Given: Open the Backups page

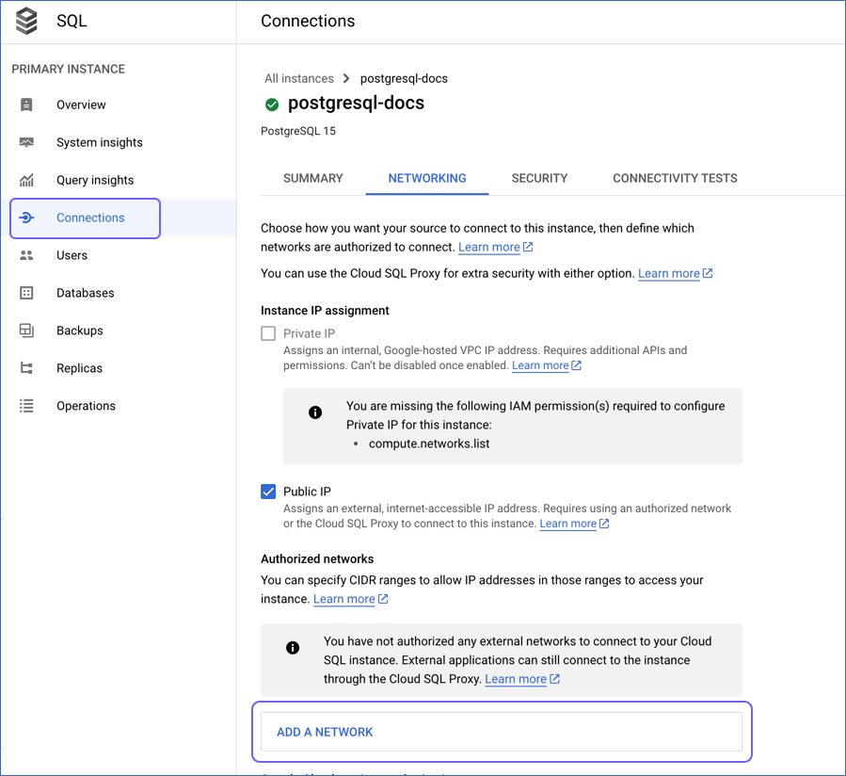Looking at the screenshot, I should tap(80, 331).
